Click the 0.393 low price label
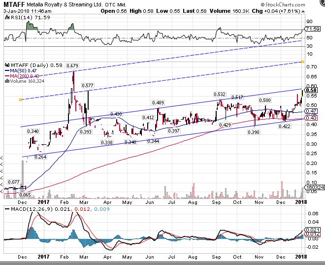This screenshot has width=325, height=265. coord(86,132)
